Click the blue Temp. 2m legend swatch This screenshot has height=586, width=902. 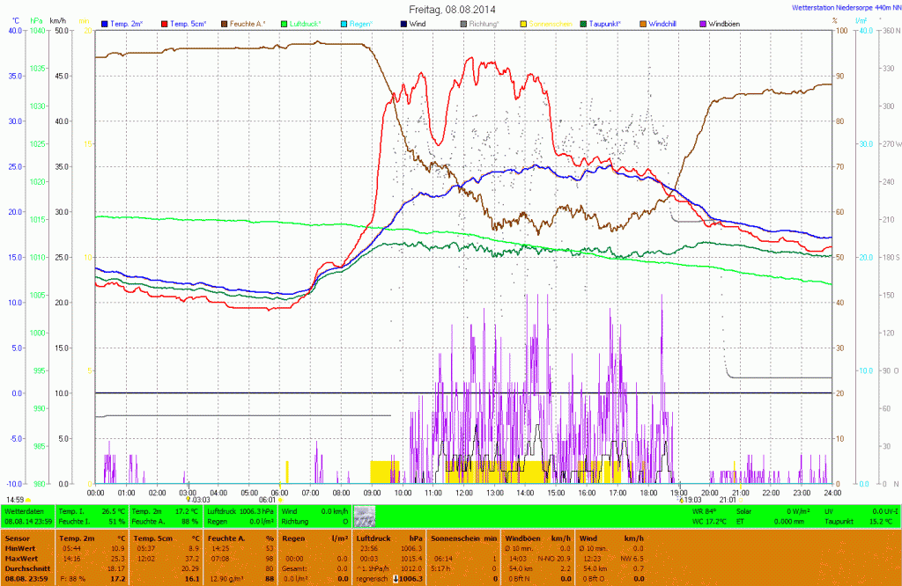[x=107, y=23]
